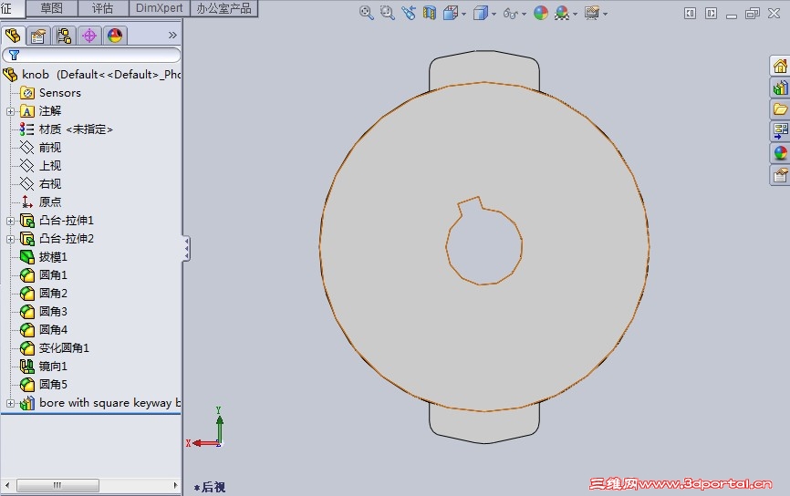Expand the bore with square keyway node
Screen dimensions: 790x496
click(10, 403)
